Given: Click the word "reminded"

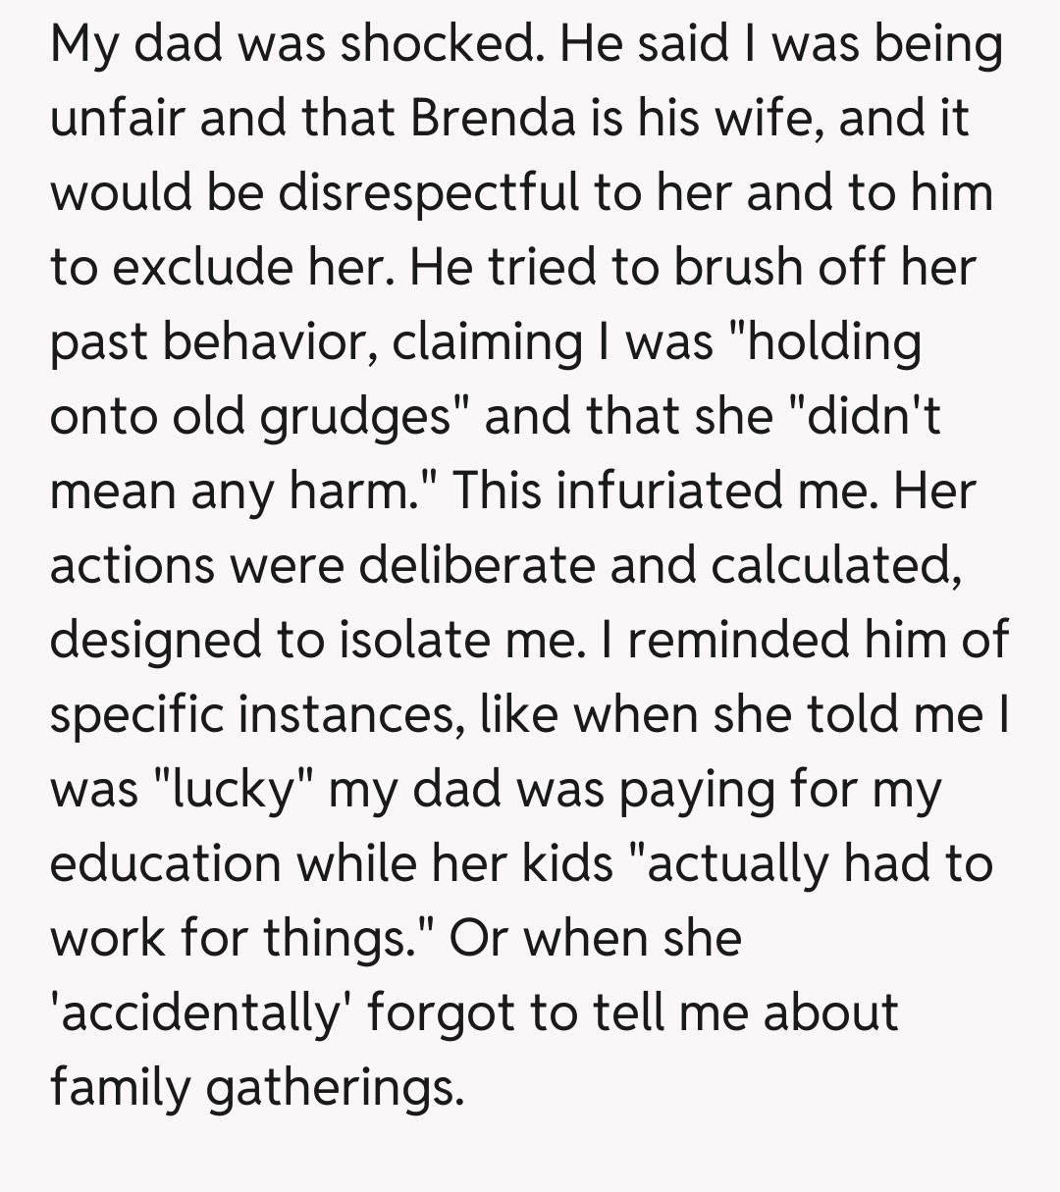Looking at the screenshot, I should pos(746,640).
